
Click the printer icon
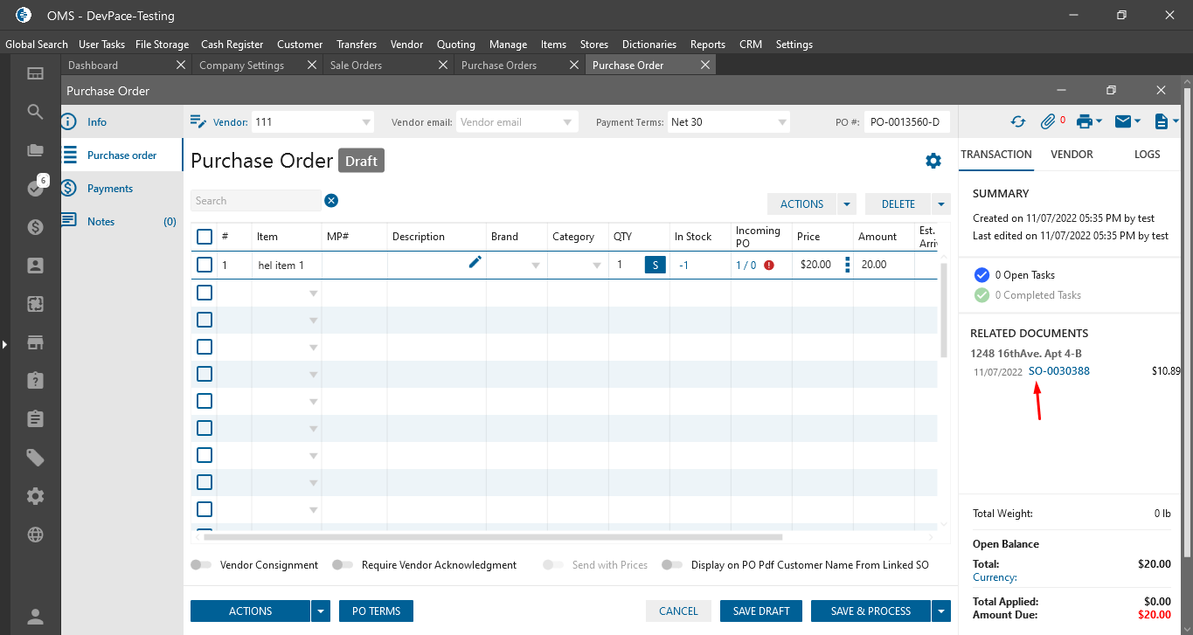[1085, 122]
